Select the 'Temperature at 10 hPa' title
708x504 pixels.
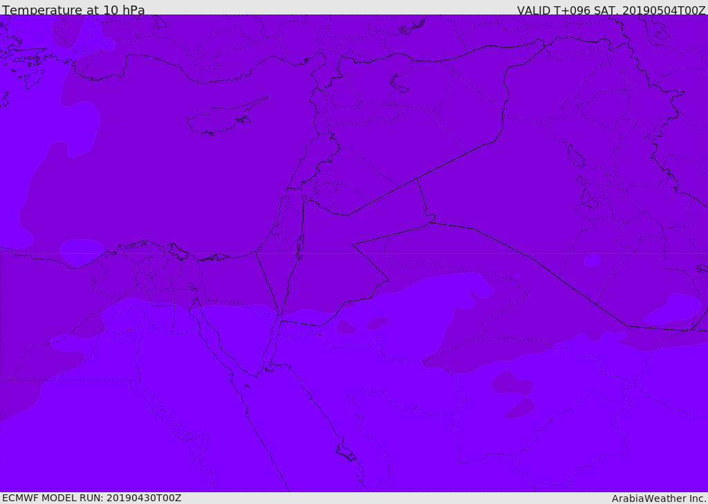click(73, 10)
